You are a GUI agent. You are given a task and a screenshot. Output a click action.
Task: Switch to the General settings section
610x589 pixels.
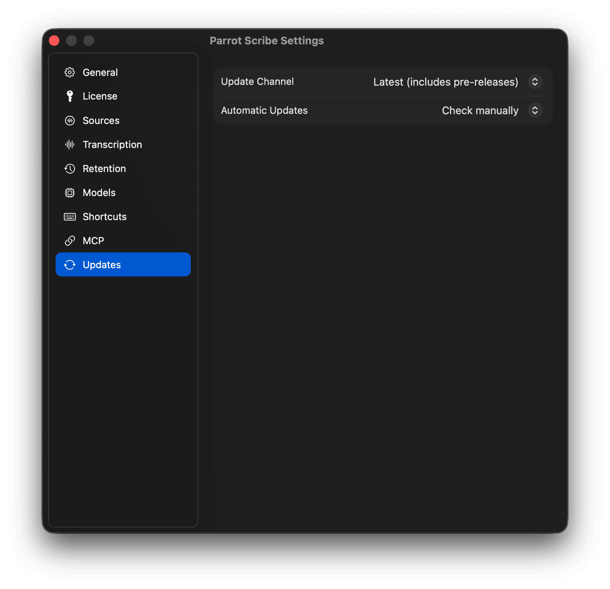click(x=100, y=72)
